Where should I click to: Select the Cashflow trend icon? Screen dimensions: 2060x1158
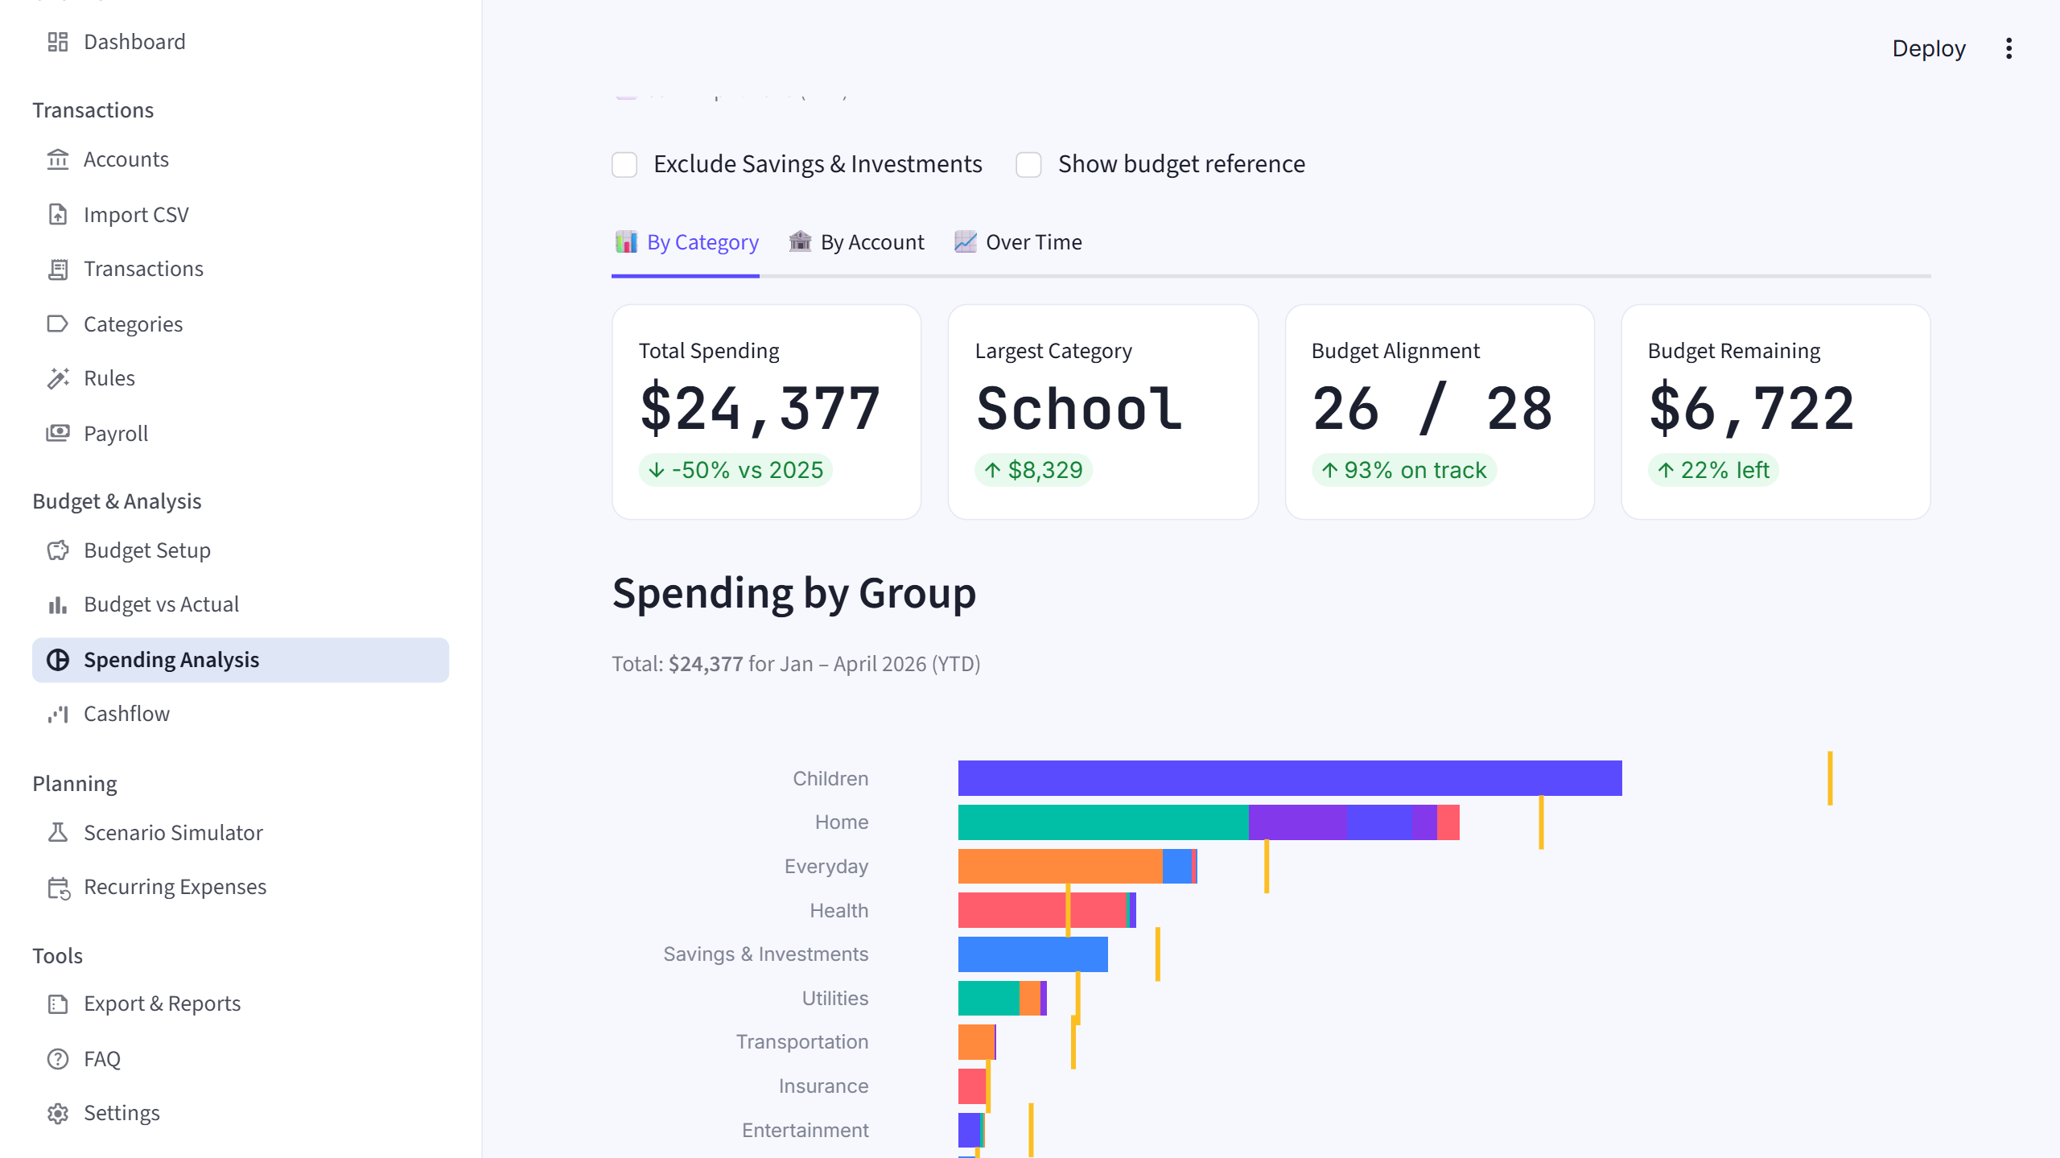(x=57, y=714)
